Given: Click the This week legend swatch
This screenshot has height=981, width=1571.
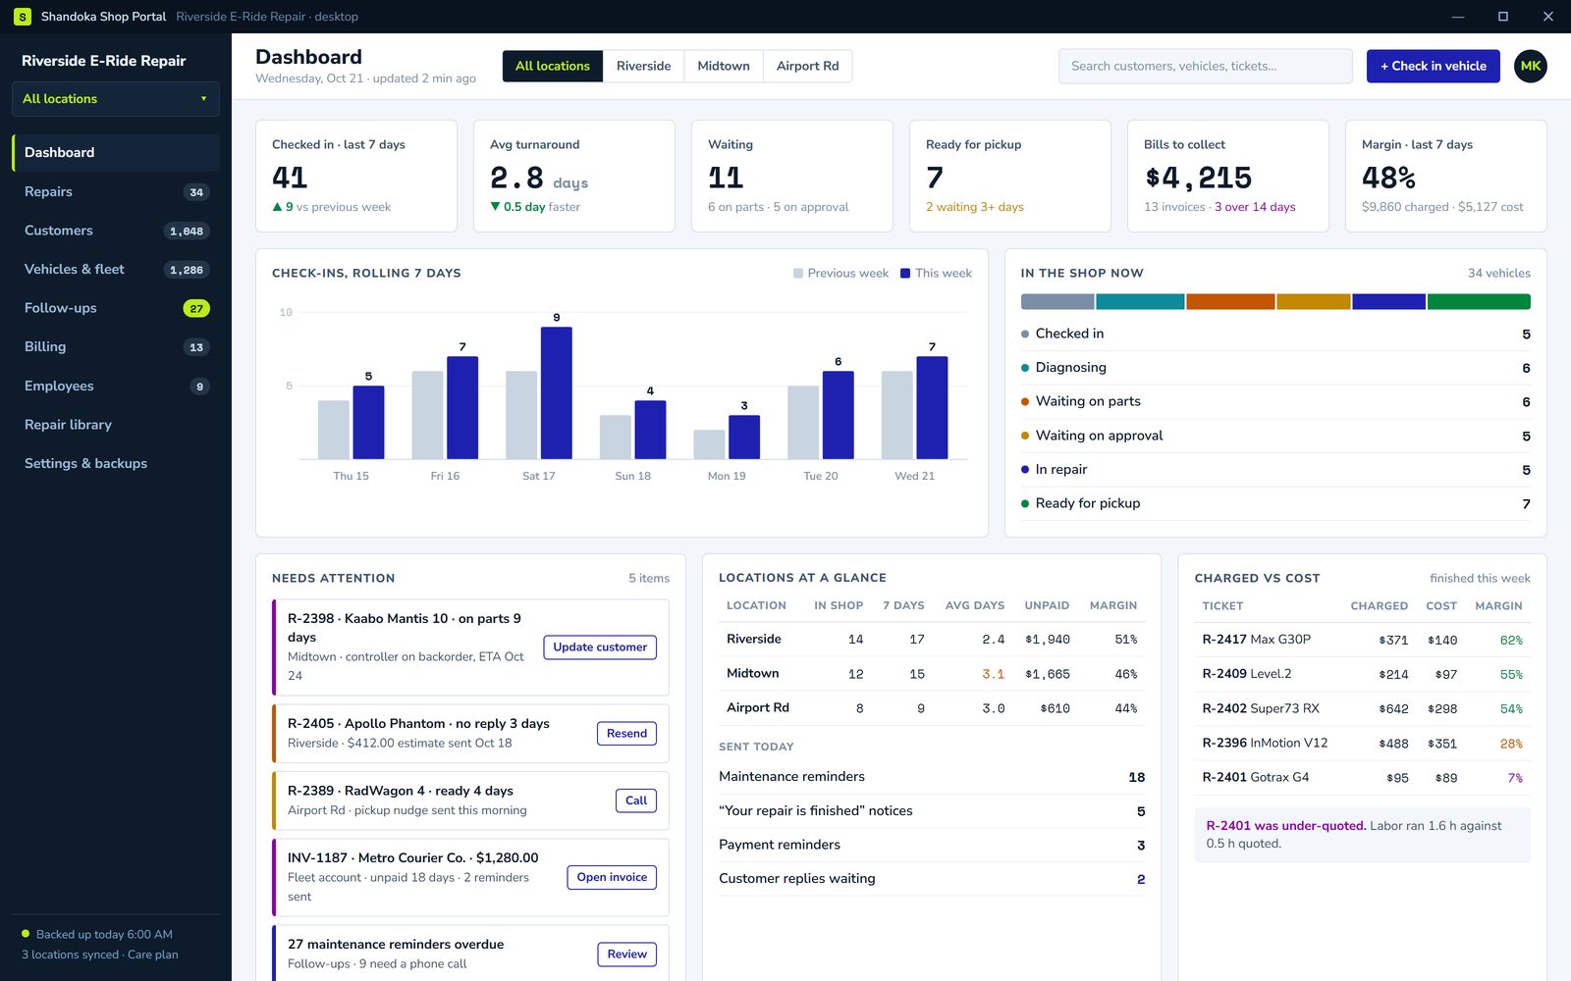Looking at the screenshot, I should (905, 274).
